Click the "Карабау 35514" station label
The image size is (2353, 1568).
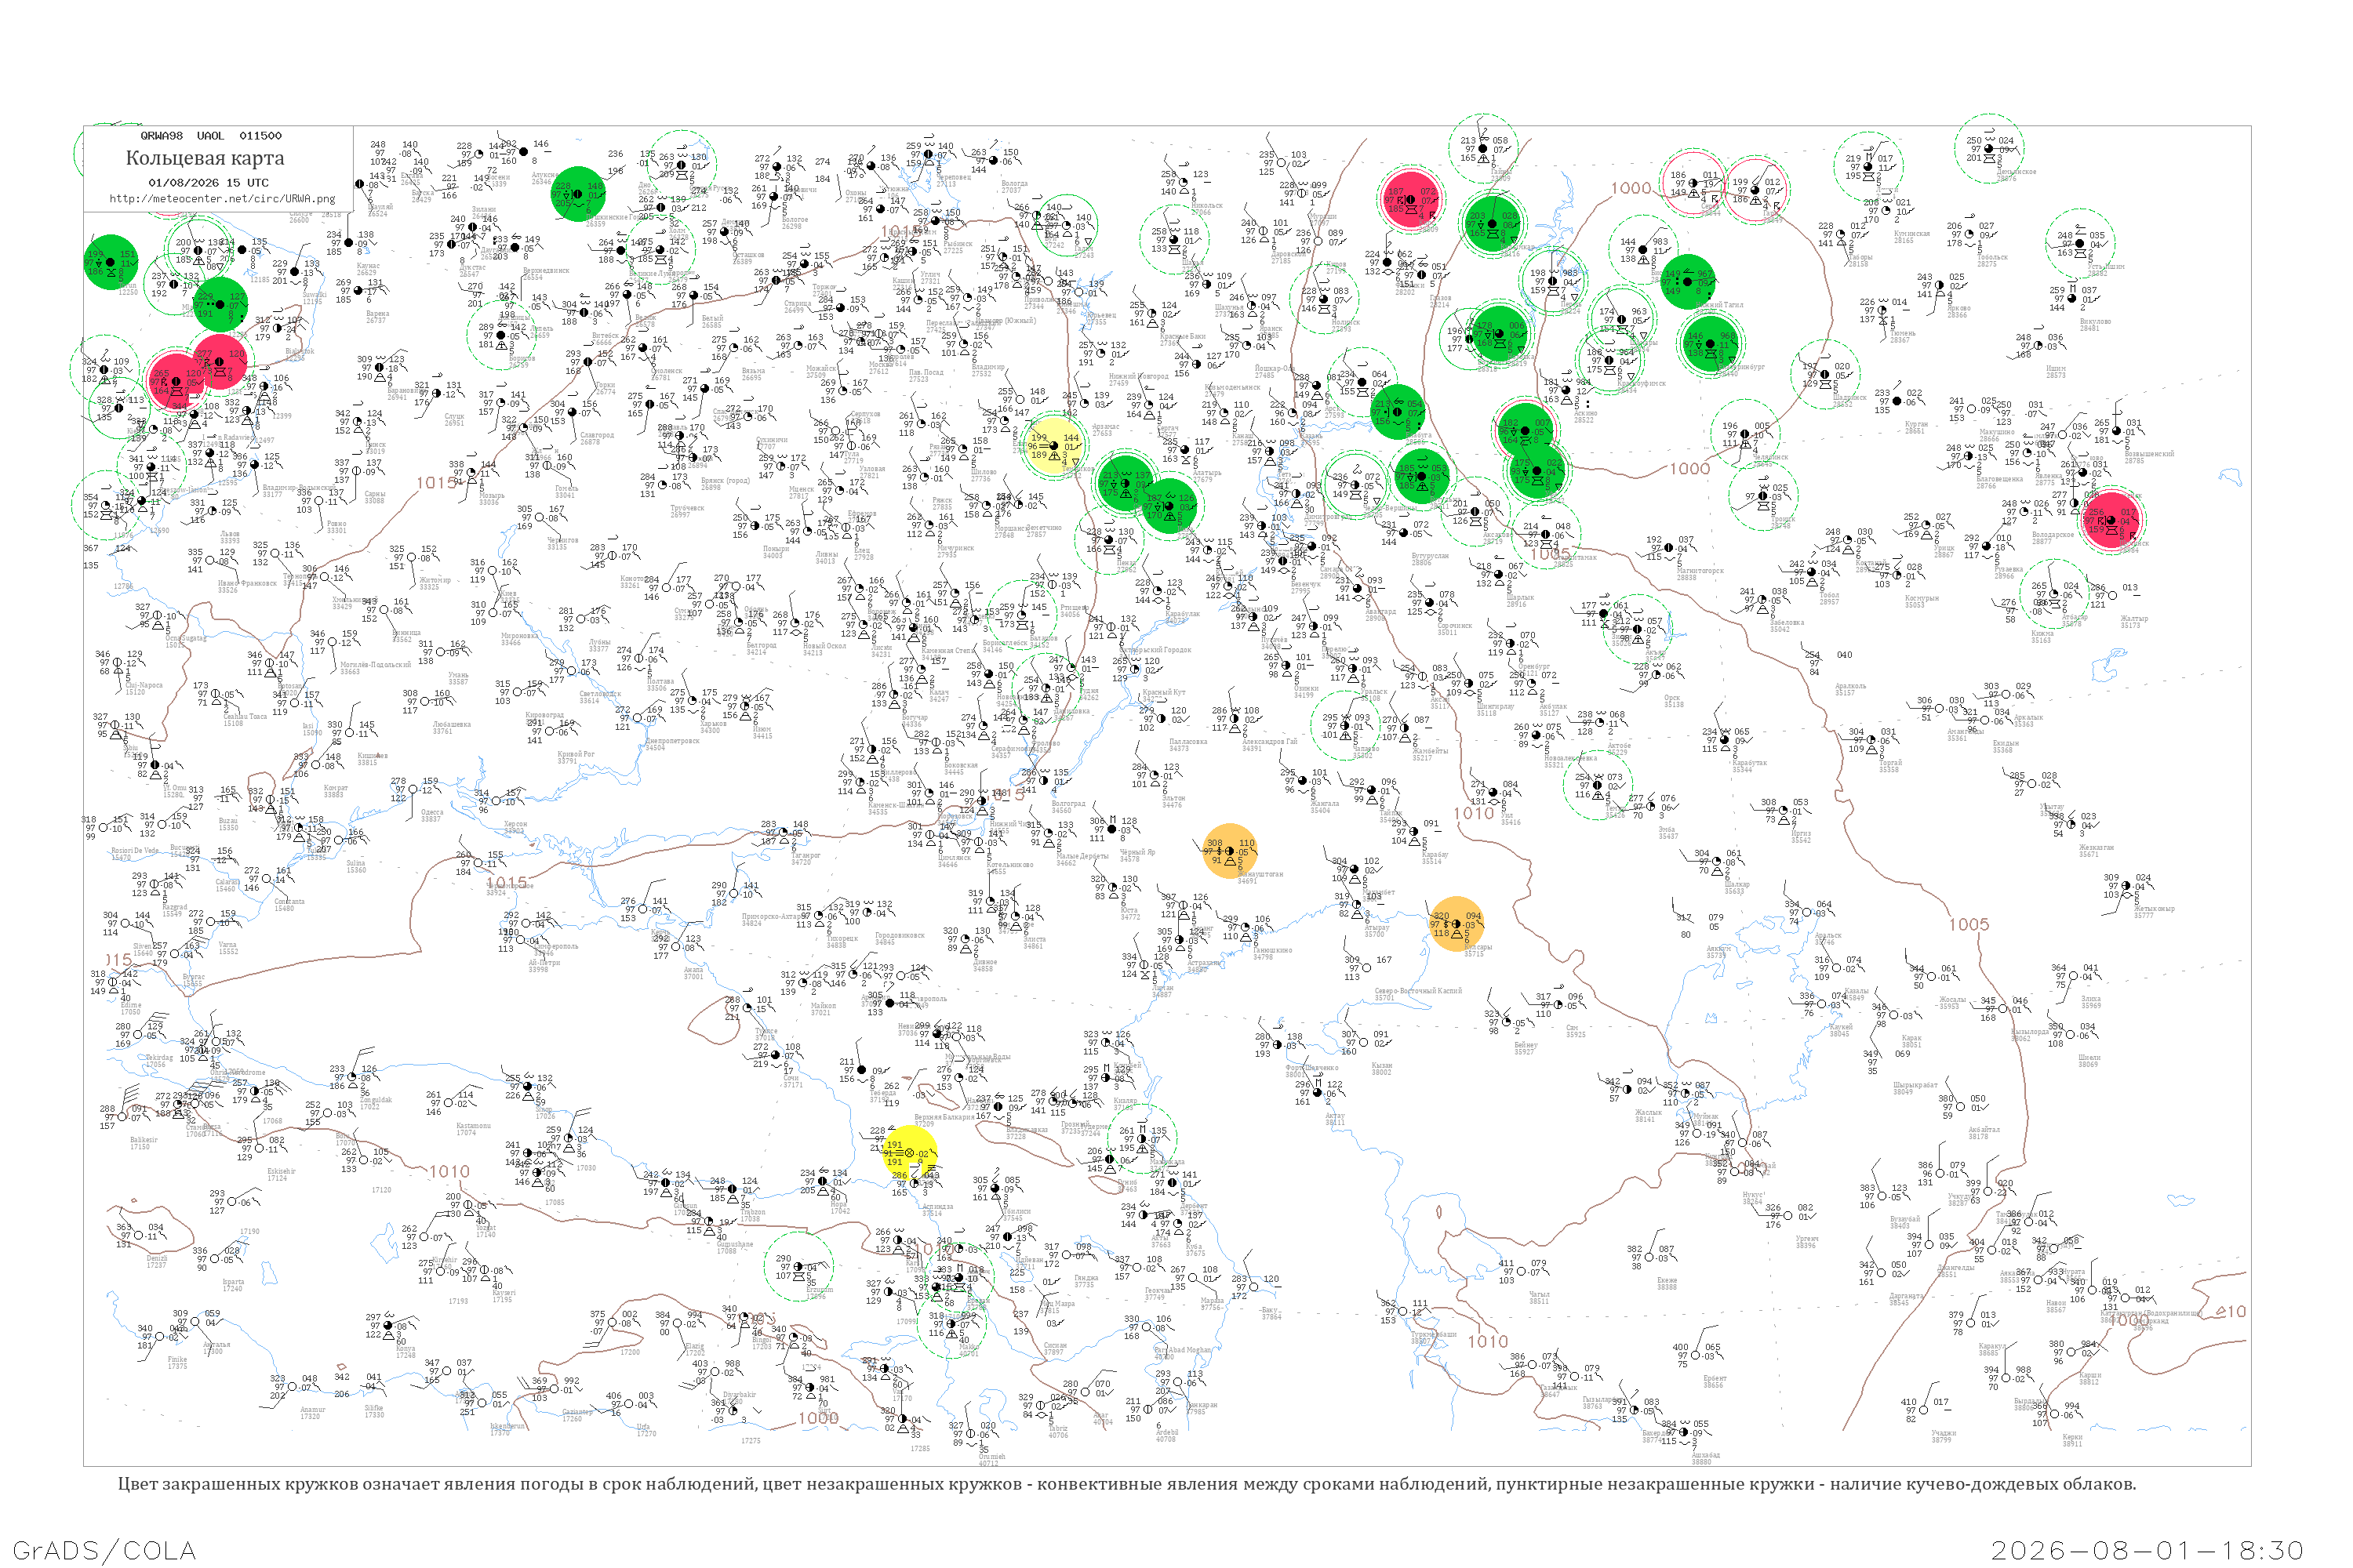[1435, 857]
